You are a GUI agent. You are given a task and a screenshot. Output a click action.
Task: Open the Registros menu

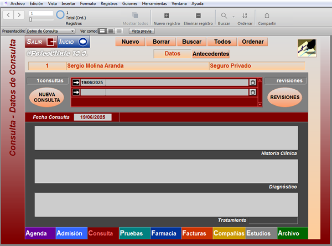coord(109,4)
